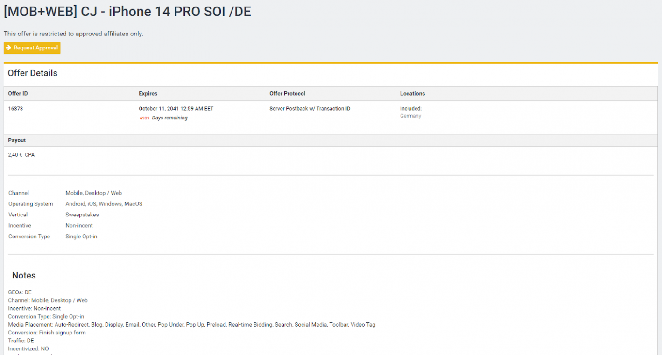Click the 'Incentive: Non-incent' note line
Screen dimensions: 662x355
[35, 308]
